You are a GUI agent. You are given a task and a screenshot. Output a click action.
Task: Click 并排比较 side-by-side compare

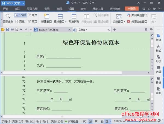87,18
